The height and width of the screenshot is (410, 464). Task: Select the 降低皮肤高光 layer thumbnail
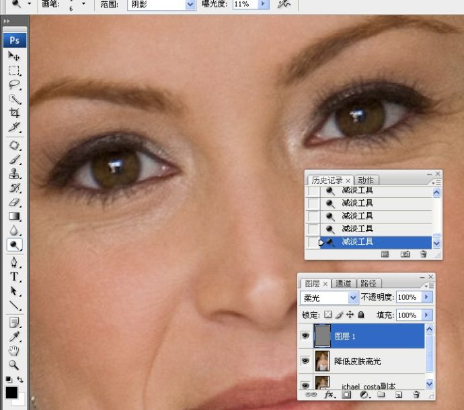[322, 361]
